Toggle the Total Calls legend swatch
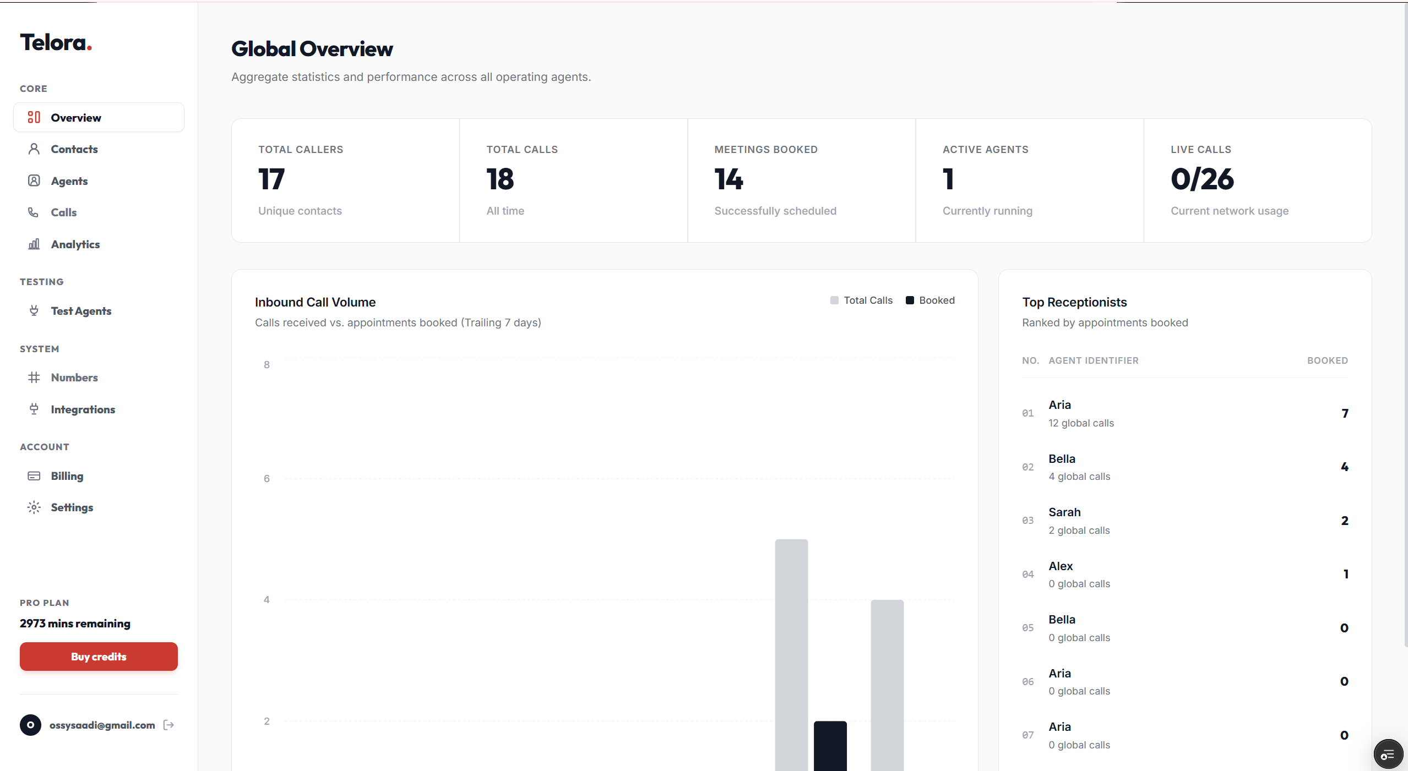This screenshot has height=771, width=1408. coord(834,300)
